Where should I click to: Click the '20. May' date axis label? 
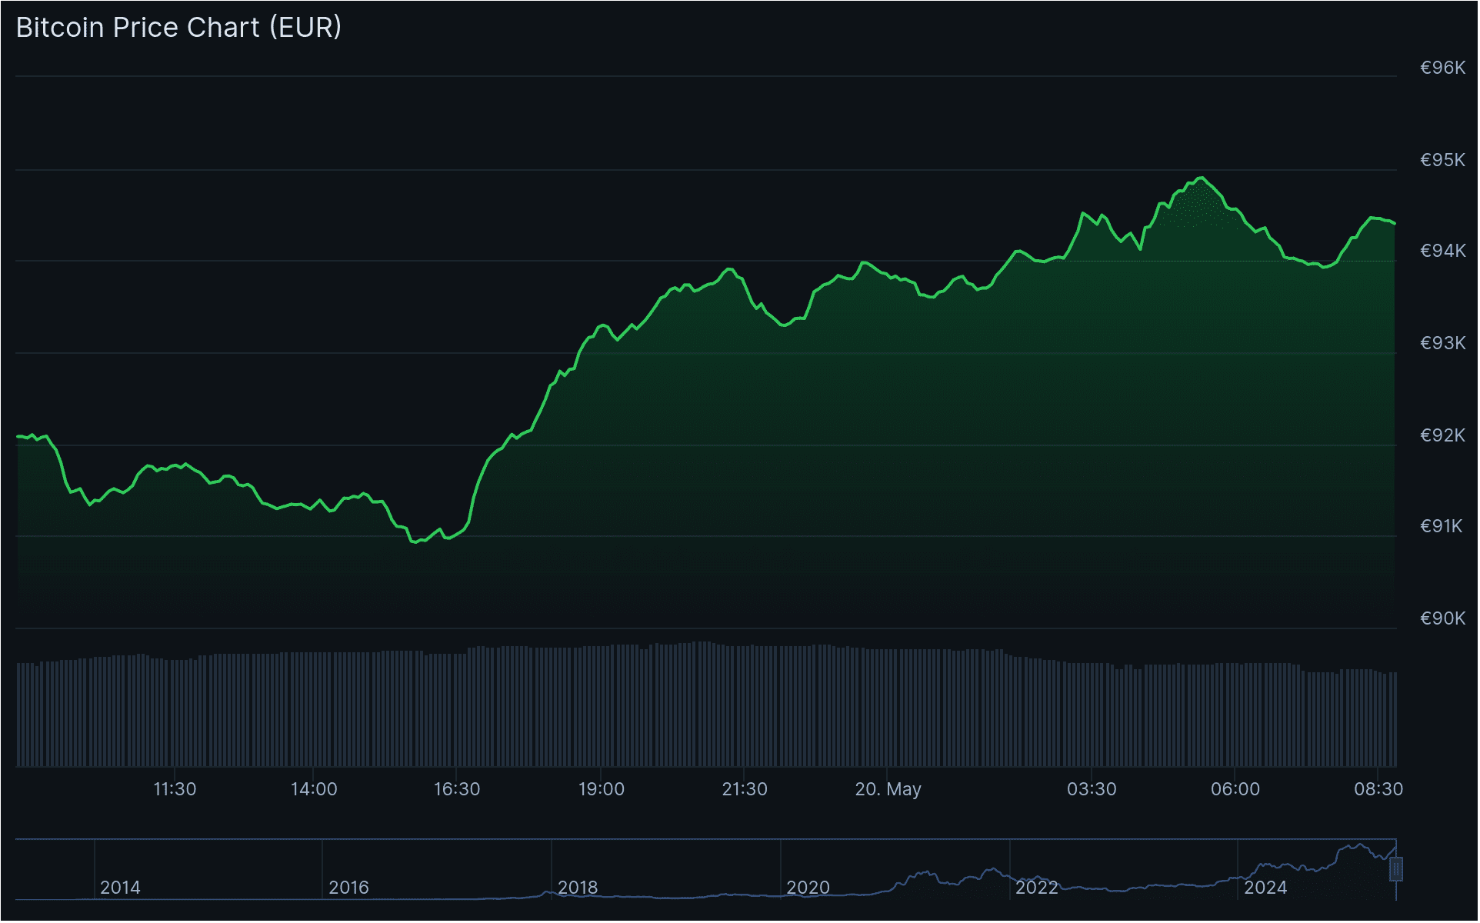[x=889, y=790]
